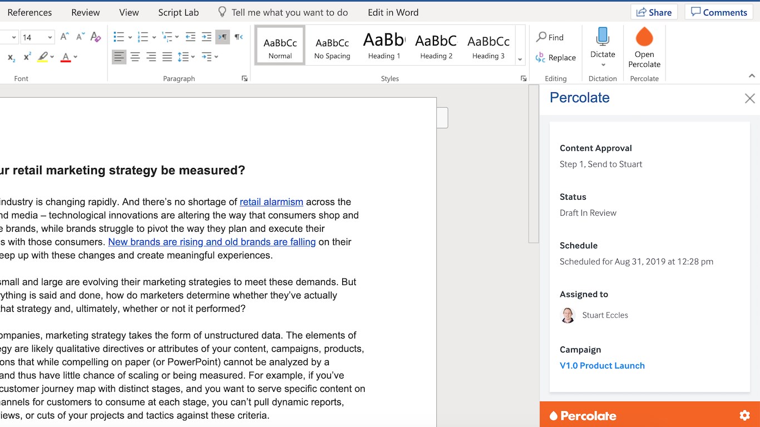Image resolution: width=760 pixels, height=427 pixels.
Task: Click 'Scheduled for Aug 31, 2019' text
Action: (x=636, y=261)
